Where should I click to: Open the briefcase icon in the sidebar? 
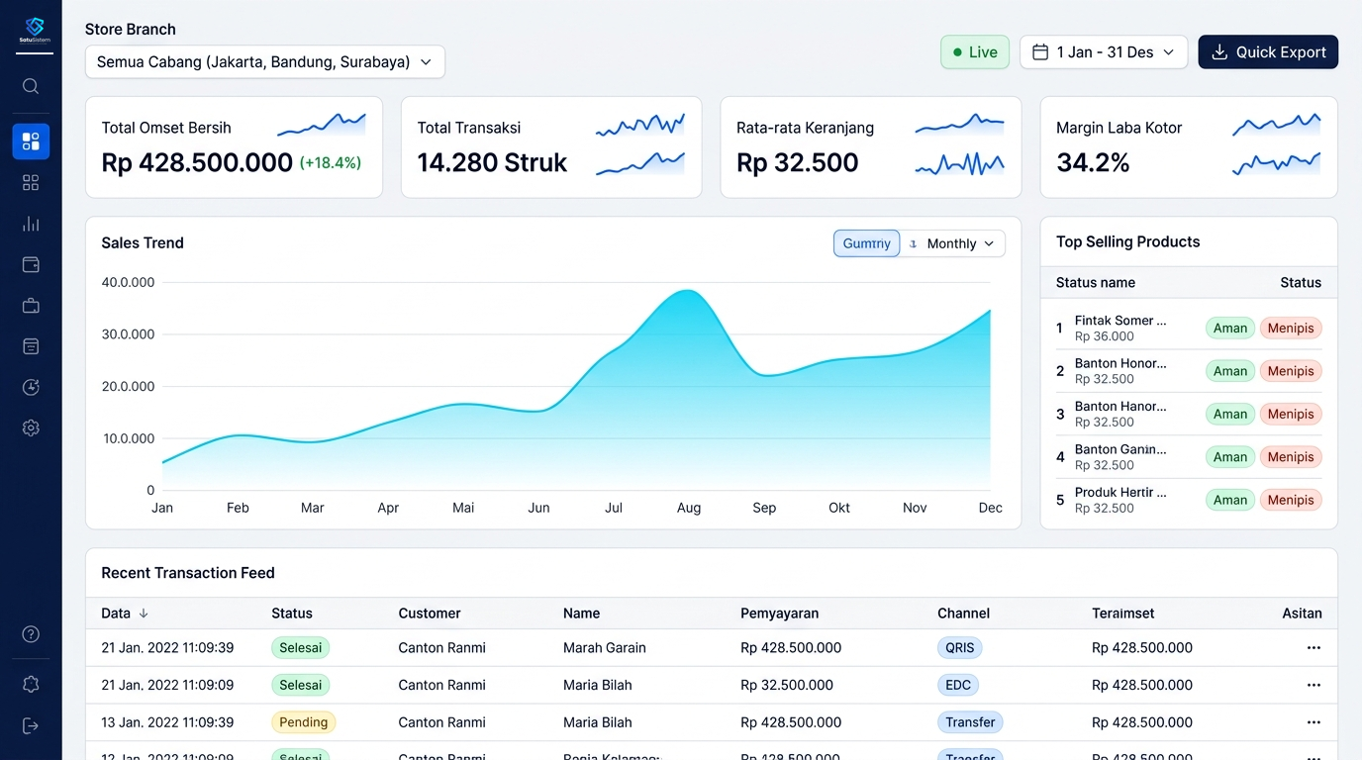[31, 306]
